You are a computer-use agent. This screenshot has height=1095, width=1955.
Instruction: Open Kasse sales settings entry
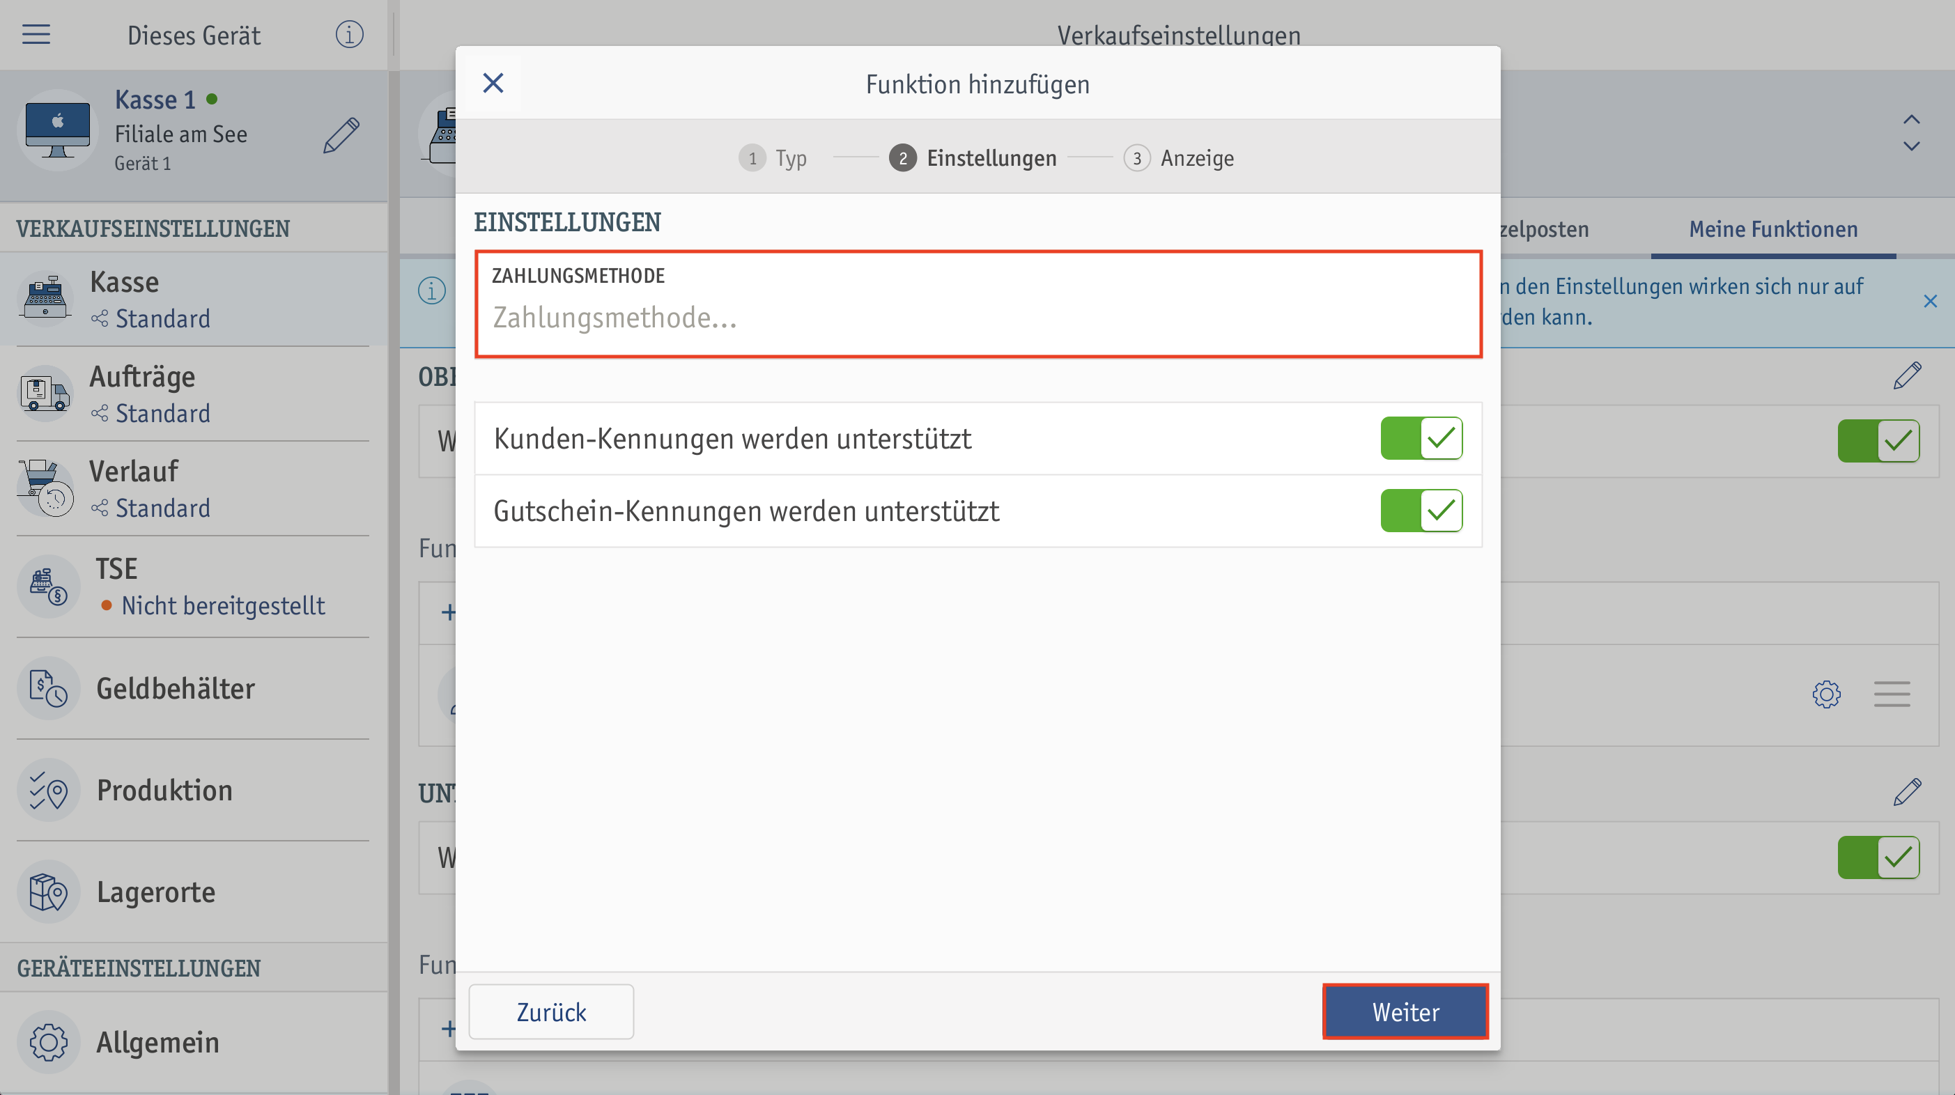pos(194,299)
